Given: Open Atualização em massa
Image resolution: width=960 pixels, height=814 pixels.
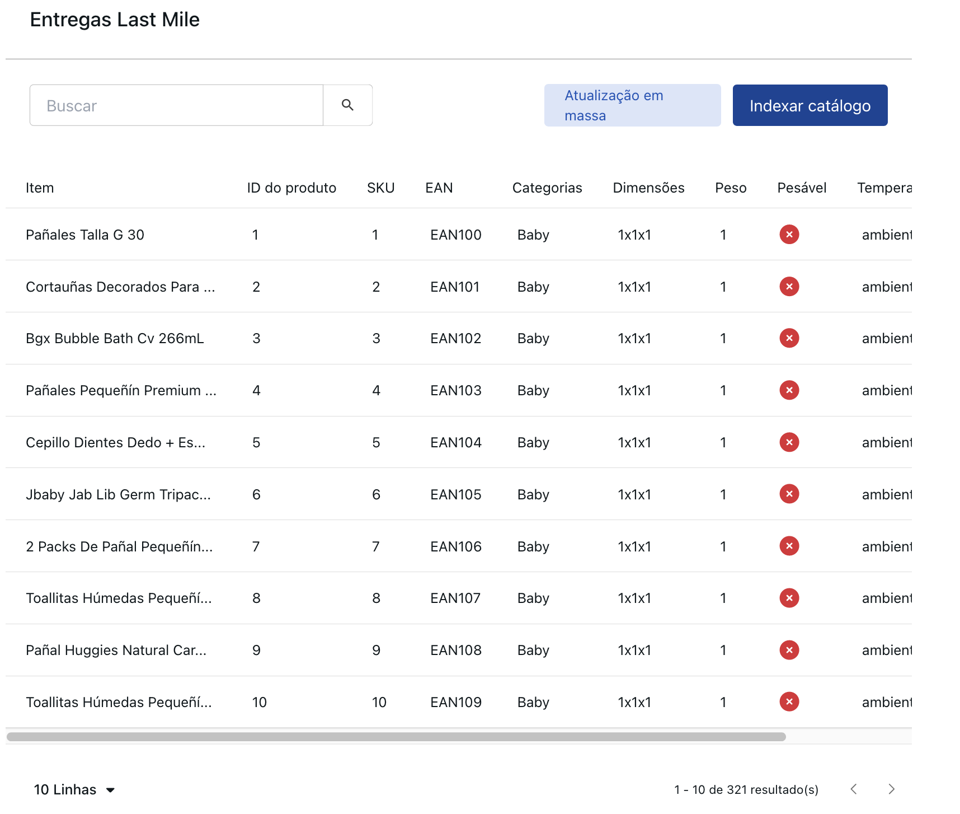Looking at the screenshot, I should tap(632, 105).
